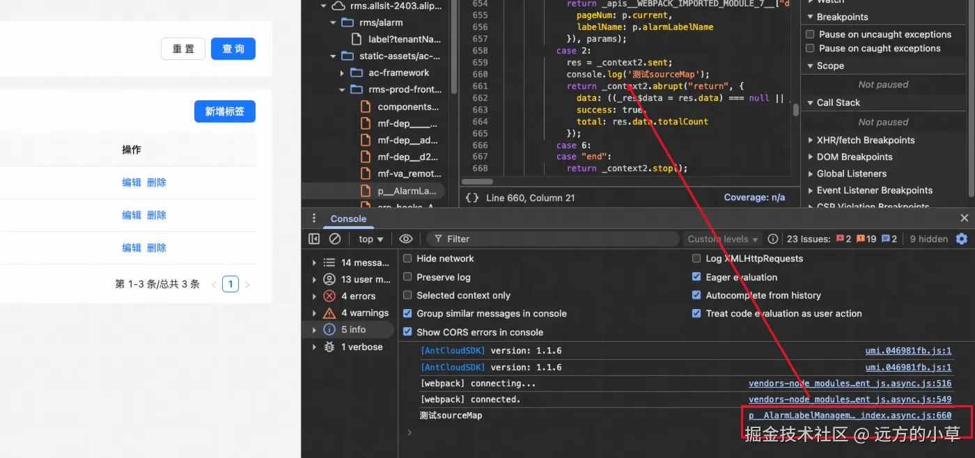
Task: Open the top context dropdown
Action: click(x=371, y=239)
